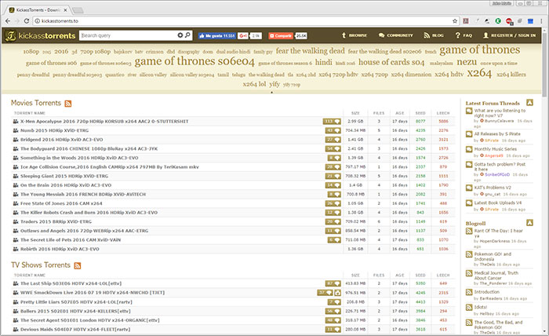This screenshot has height=336, width=549.
Task: Open Numb 2015 HDRip XViD-ETRG
Action: pos(54,130)
